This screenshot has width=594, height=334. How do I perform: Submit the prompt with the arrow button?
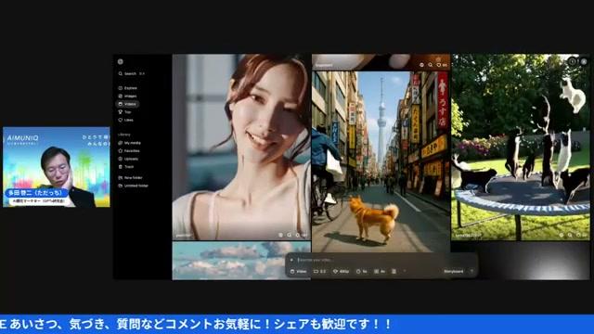point(471,271)
